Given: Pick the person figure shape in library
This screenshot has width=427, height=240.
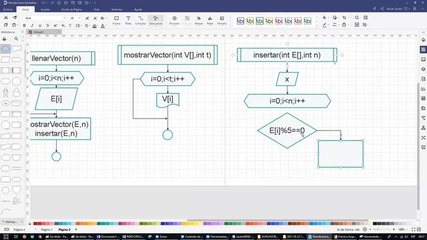Looking at the screenshot, I should 5,92.
